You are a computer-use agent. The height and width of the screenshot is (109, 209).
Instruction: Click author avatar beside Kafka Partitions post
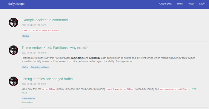click(x=13, y=50)
